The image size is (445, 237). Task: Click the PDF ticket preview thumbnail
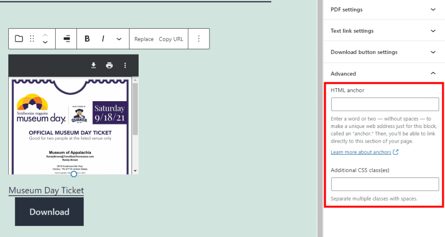(70, 126)
